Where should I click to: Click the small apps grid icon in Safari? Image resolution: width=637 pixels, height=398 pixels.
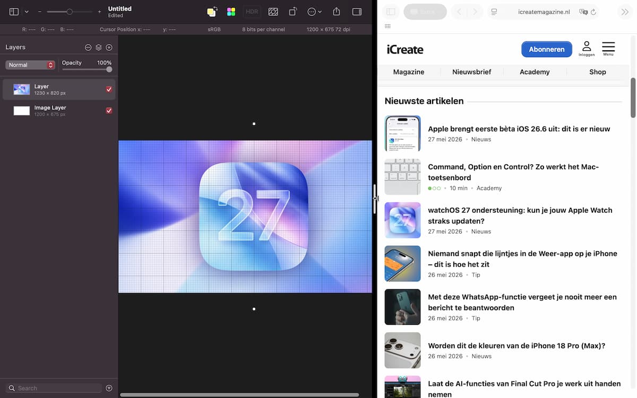[388, 26]
